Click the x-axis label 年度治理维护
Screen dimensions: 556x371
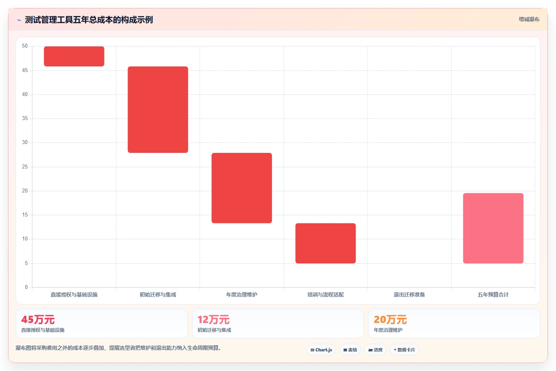[242, 295]
